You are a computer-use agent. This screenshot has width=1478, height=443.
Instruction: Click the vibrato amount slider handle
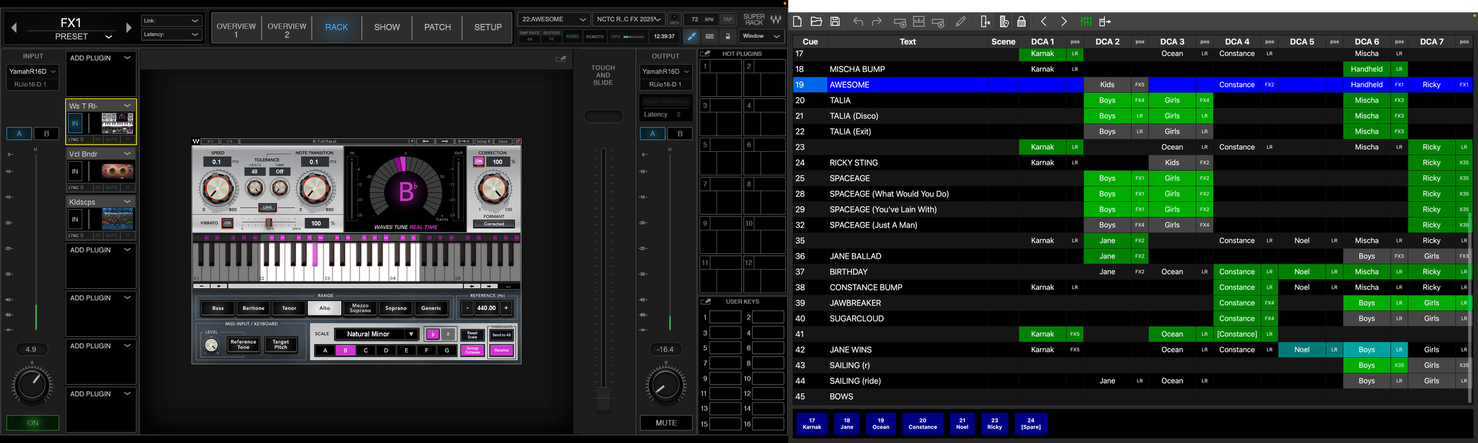268,223
